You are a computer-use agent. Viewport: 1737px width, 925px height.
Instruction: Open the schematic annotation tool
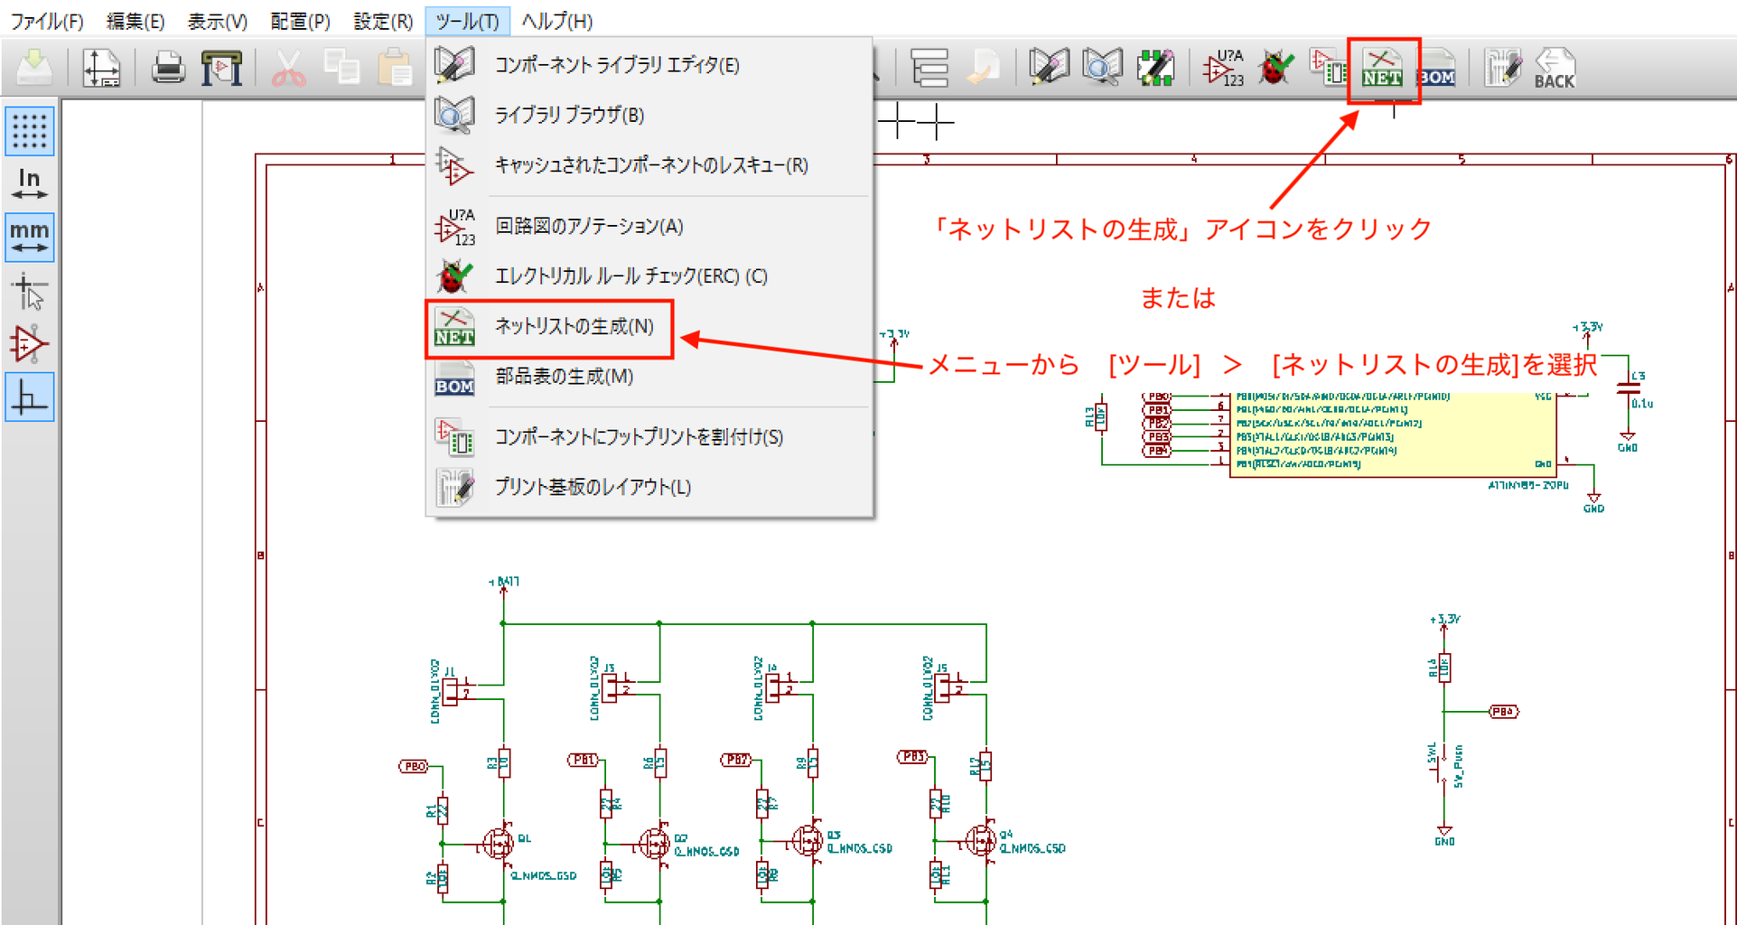(x=1224, y=66)
